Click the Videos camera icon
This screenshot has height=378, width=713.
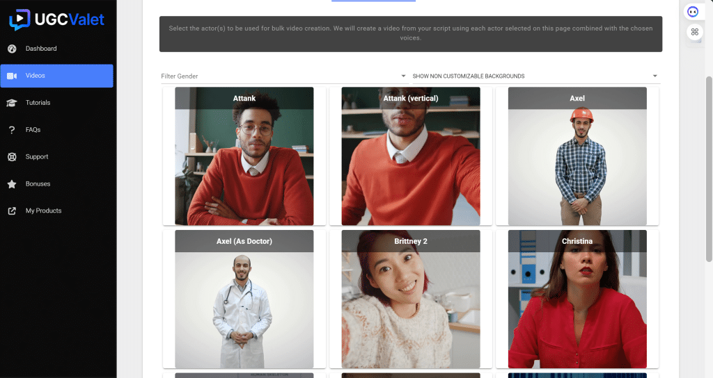pos(12,76)
